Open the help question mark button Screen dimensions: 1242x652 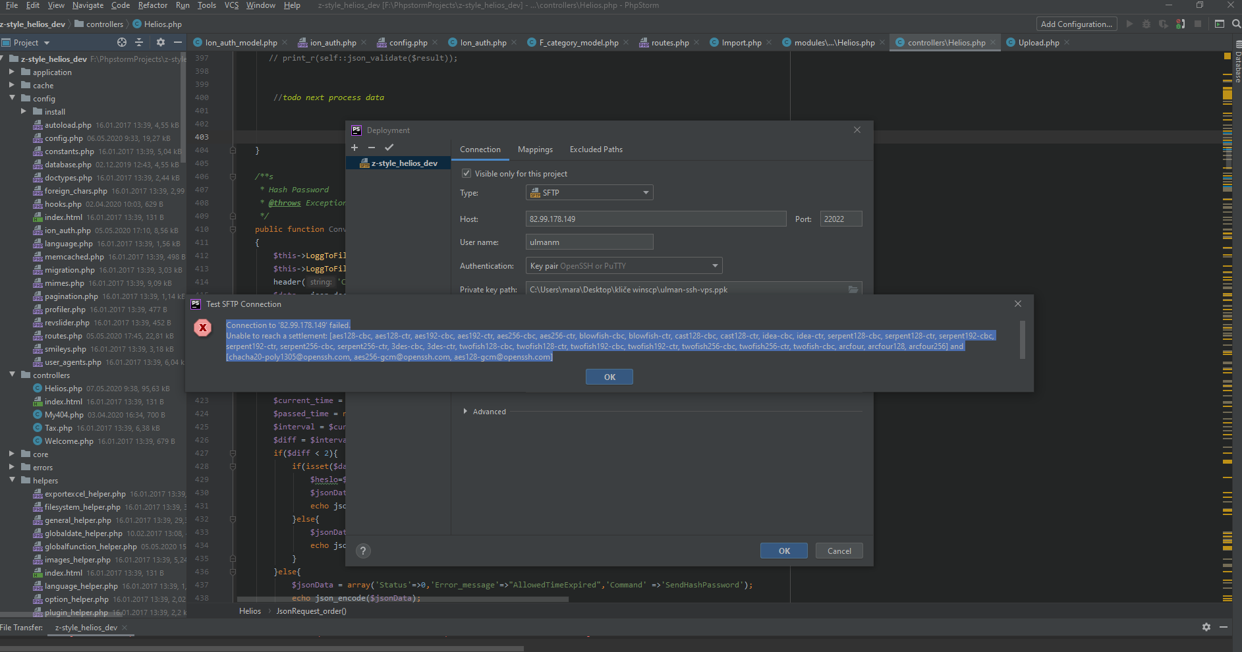pos(363,551)
